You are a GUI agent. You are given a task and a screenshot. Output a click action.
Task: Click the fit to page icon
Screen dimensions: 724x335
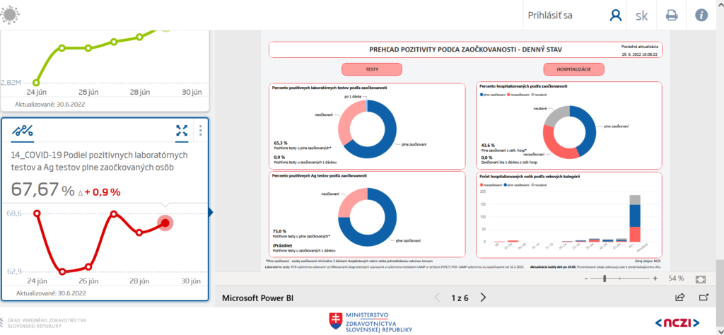pos(701,278)
